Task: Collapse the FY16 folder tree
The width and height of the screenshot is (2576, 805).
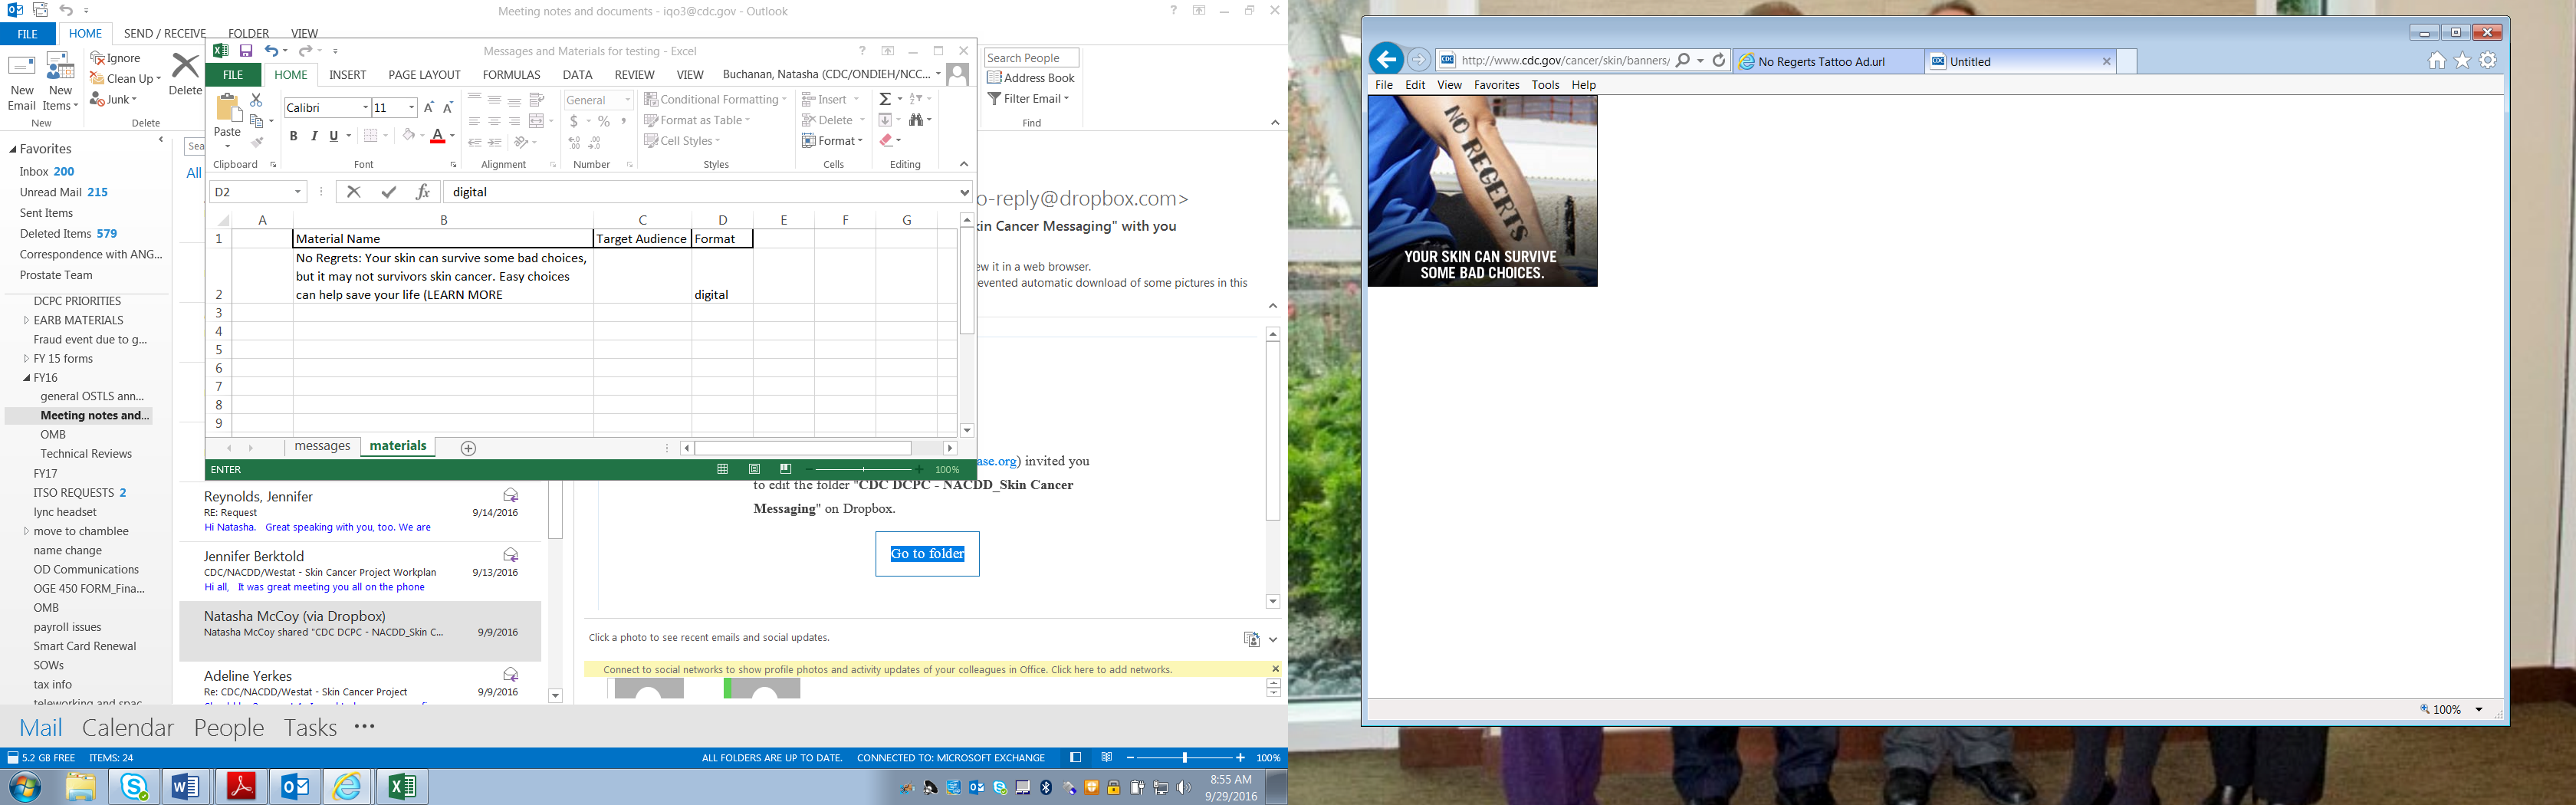Action: pos(26,378)
